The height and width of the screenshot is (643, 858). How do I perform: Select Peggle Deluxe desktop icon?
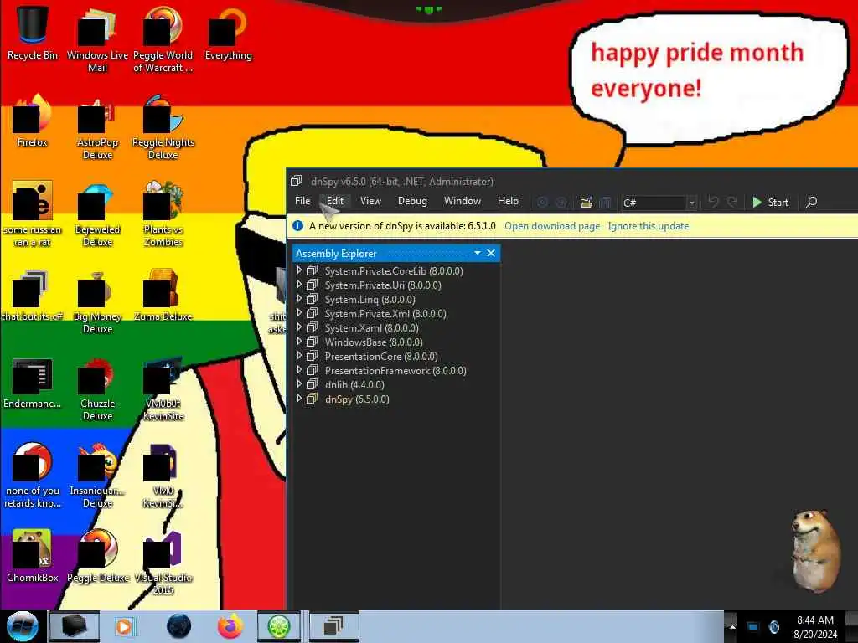[x=97, y=556]
